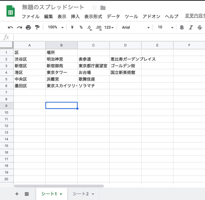205x200 pixels.
Task: Select cell containing 東京タワー
Action: [x=61, y=72]
